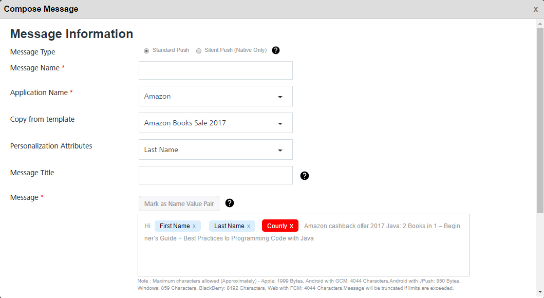The width and height of the screenshot is (544, 298).
Task: Click the scrollbar down arrow
Action: pos(540,292)
